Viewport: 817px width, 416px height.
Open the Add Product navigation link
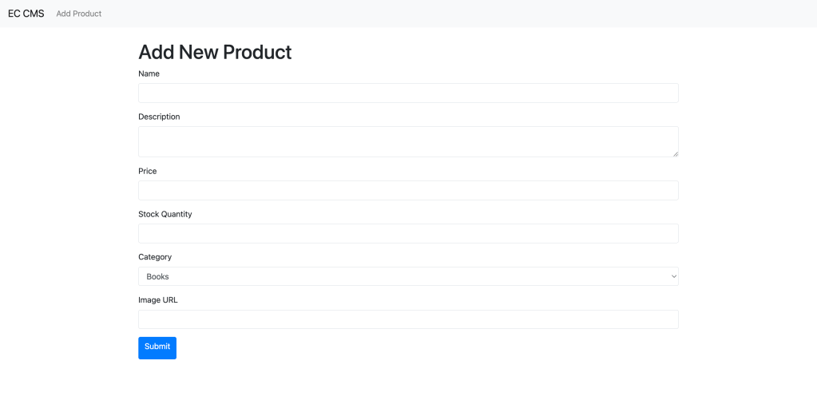(x=79, y=14)
